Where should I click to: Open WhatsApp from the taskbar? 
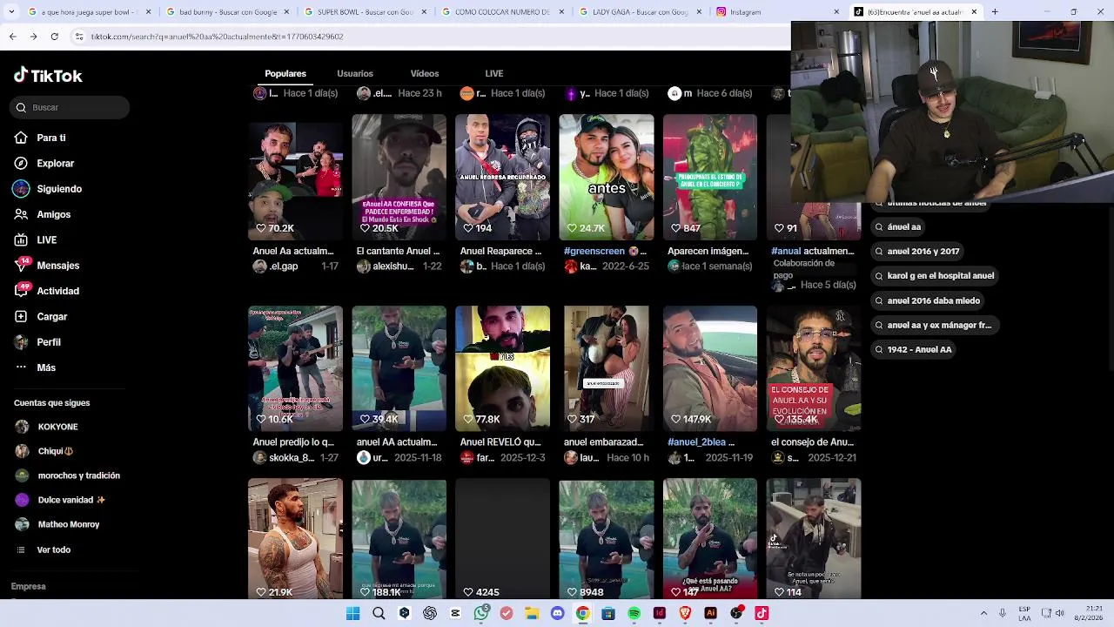pyautogui.click(x=481, y=613)
